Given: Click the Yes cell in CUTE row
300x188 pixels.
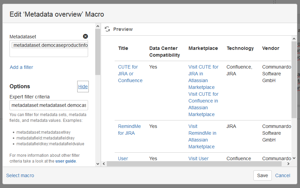Looking at the screenshot, I should (153, 67).
